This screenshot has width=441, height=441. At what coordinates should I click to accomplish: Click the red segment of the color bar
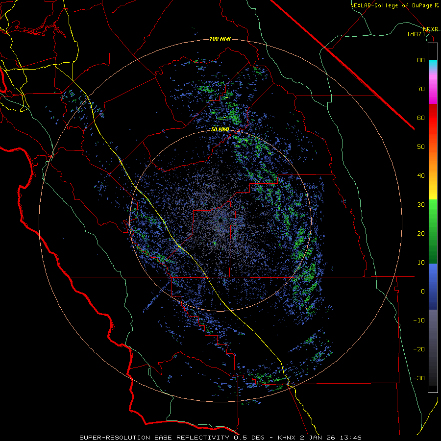coord(433,118)
